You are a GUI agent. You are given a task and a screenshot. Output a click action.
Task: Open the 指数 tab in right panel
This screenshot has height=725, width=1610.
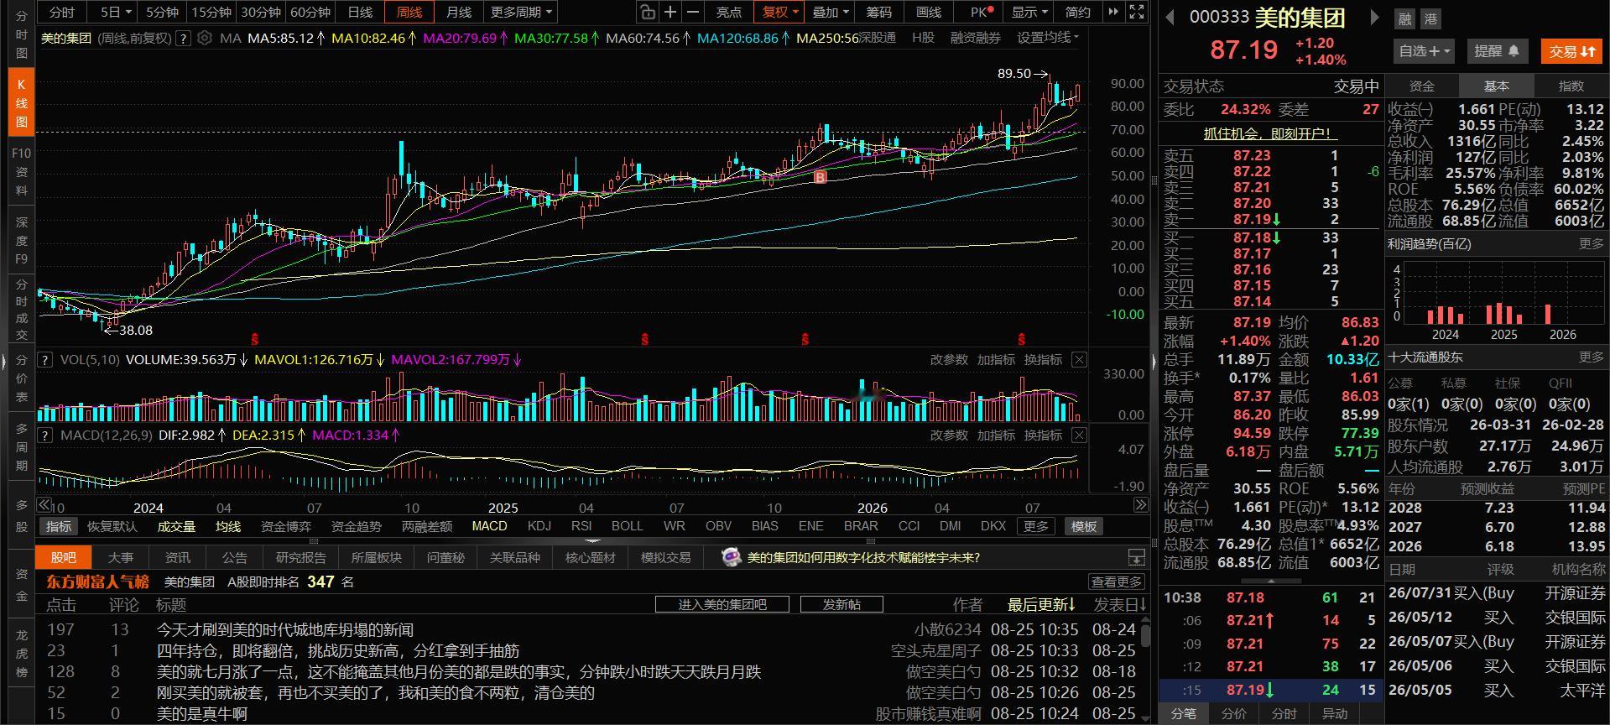(1571, 86)
